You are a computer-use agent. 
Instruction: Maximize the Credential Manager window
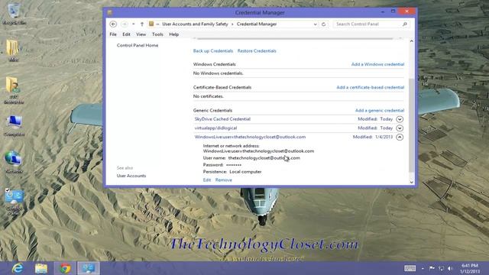pos(393,11)
